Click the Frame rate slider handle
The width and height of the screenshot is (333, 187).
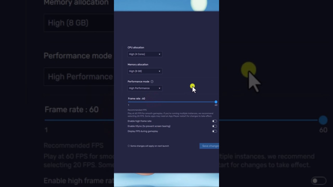[x=216, y=102]
